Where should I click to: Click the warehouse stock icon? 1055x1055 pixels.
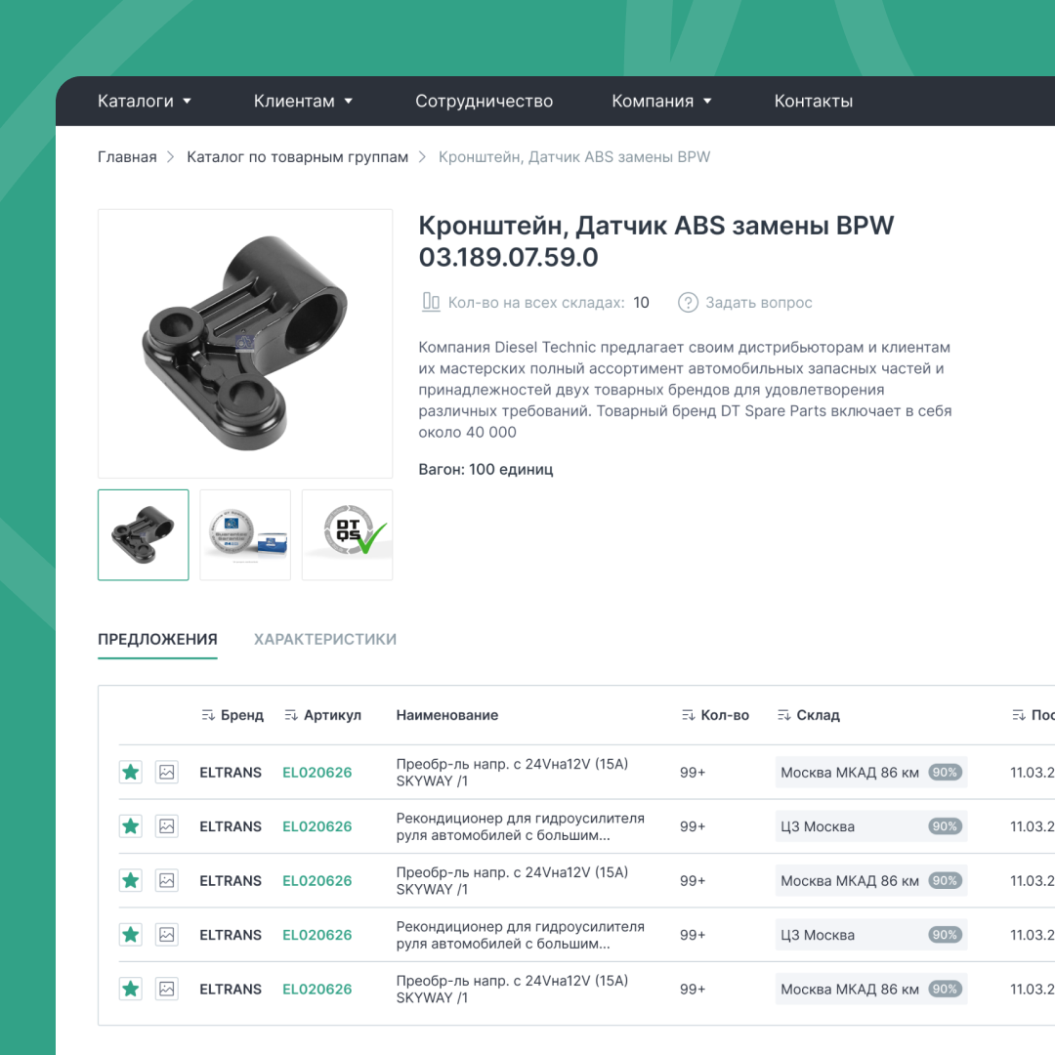click(x=431, y=302)
